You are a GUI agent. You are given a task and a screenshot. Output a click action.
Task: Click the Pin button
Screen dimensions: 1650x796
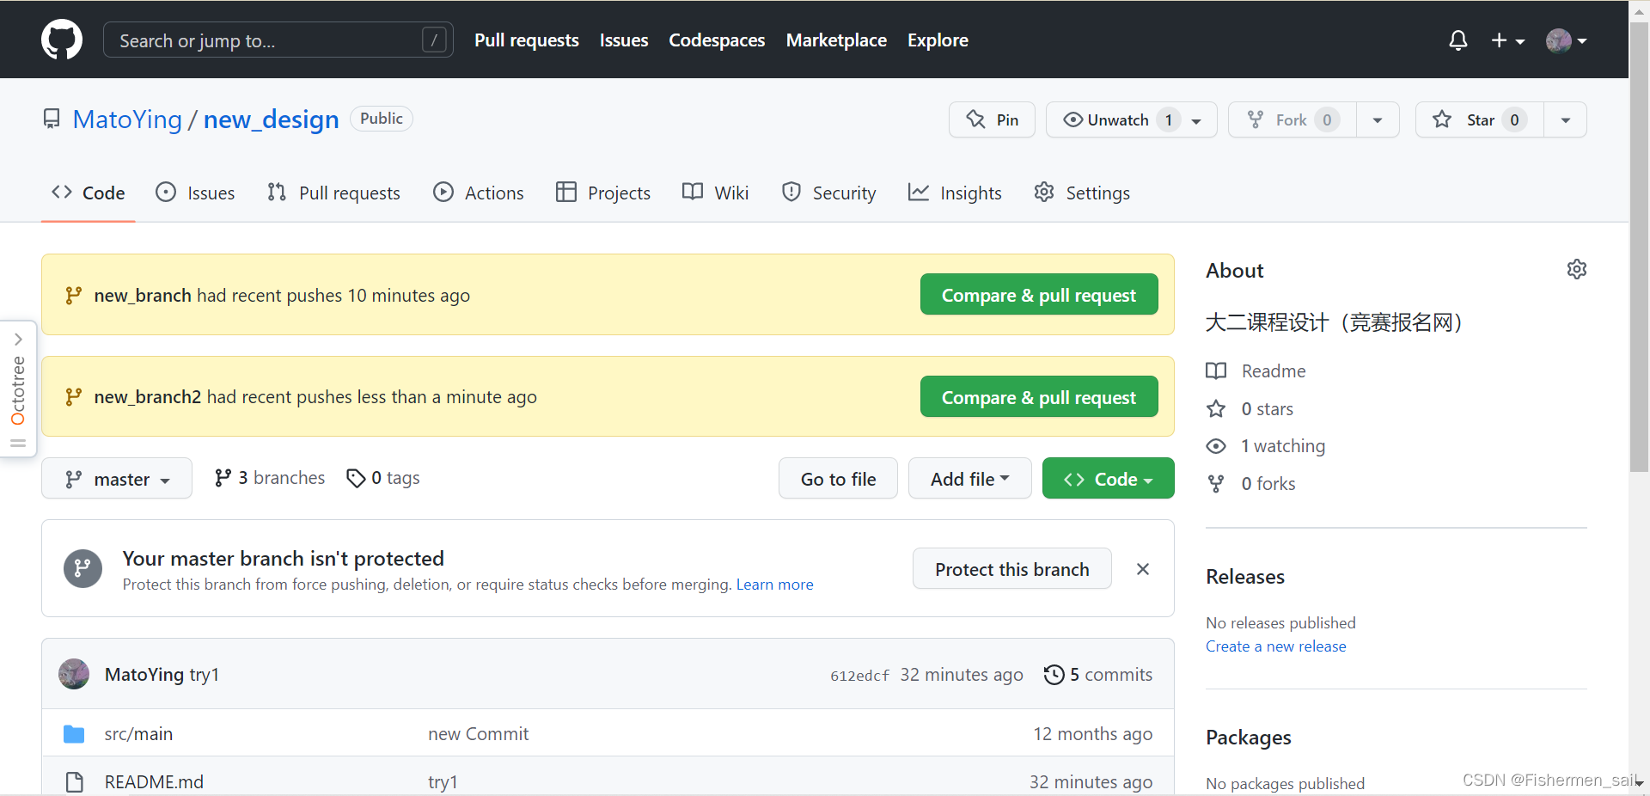992,119
